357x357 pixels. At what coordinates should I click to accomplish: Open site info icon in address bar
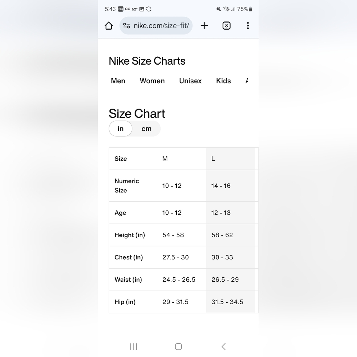coord(127,26)
